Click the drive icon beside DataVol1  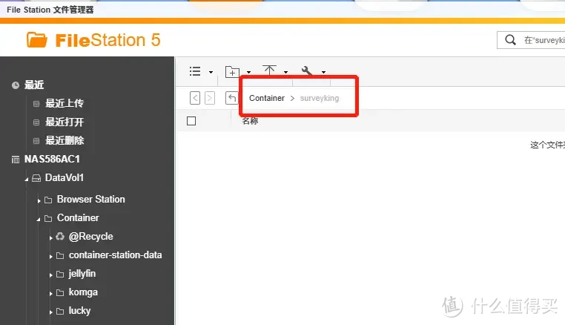point(36,178)
